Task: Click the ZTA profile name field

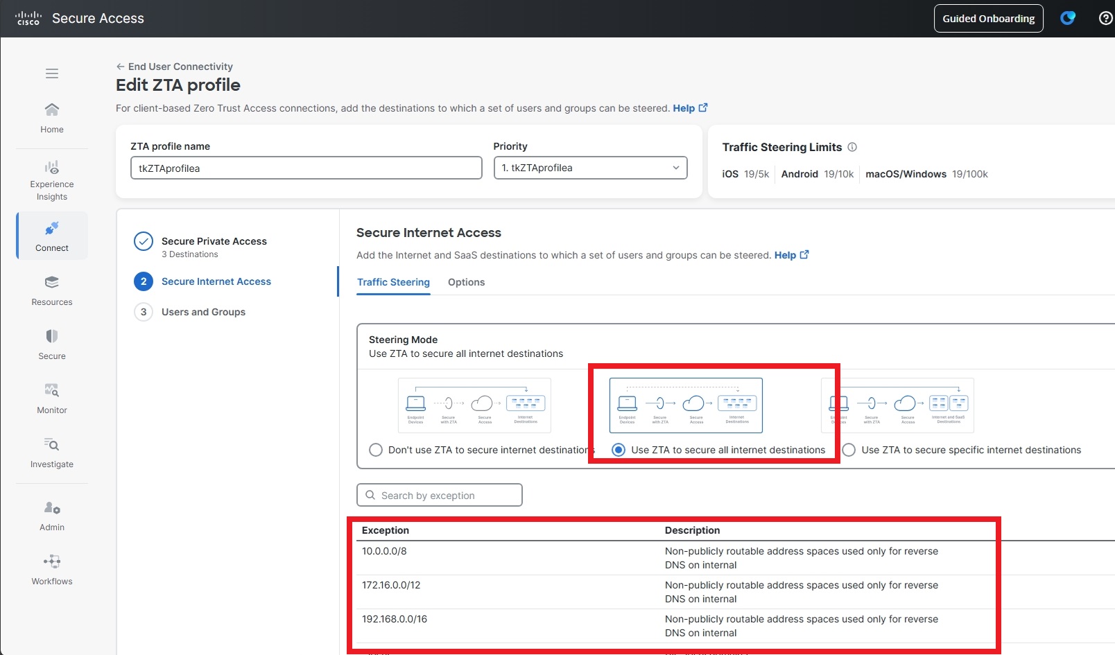Action: (x=306, y=168)
